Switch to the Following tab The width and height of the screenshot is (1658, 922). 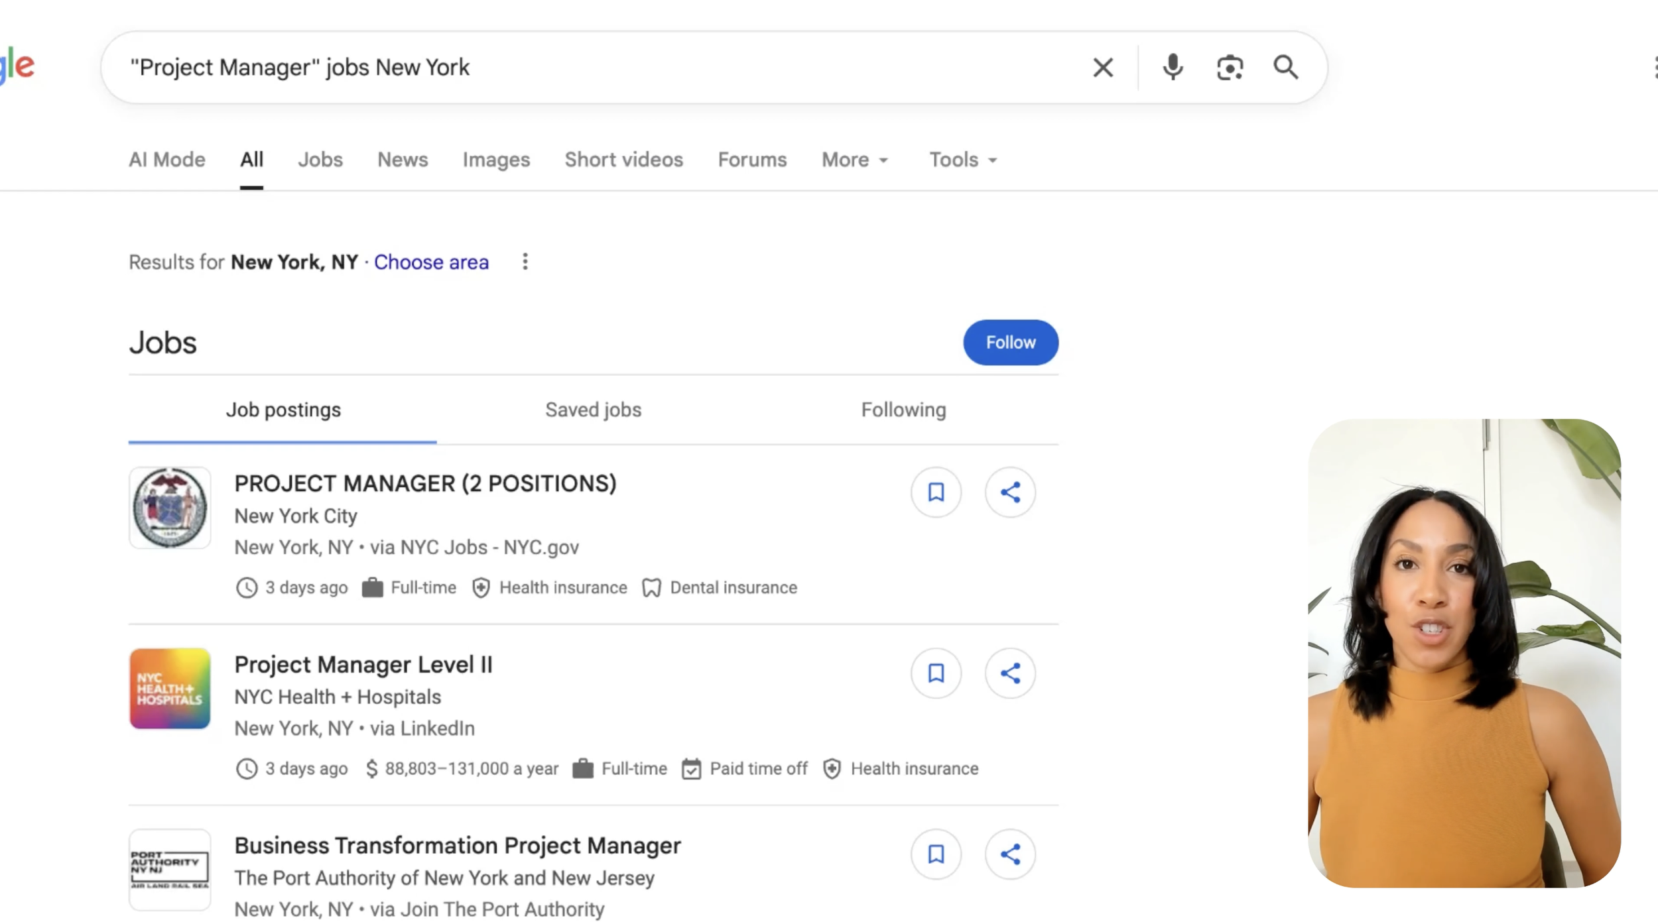pyautogui.click(x=903, y=410)
